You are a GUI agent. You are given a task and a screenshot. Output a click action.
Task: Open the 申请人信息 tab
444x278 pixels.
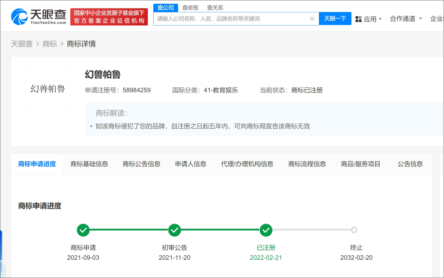(191, 164)
